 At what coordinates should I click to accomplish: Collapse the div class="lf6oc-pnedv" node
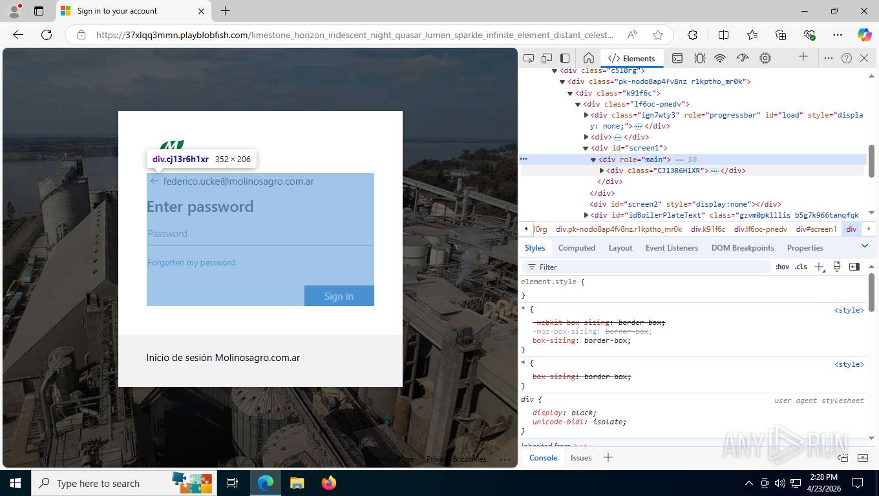coord(578,104)
